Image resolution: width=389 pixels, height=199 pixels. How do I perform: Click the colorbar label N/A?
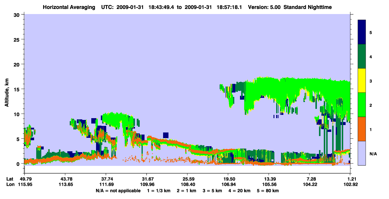373,154
